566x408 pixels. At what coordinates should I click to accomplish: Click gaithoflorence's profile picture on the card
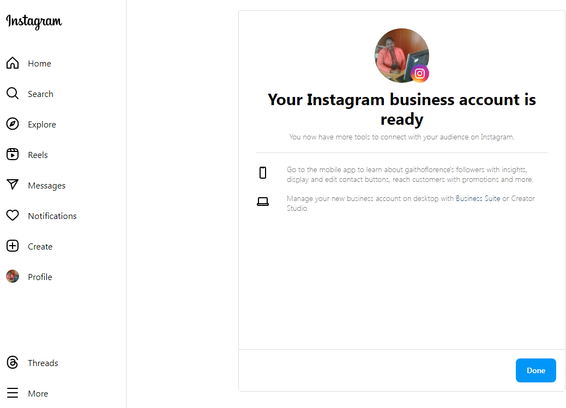point(401,52)
